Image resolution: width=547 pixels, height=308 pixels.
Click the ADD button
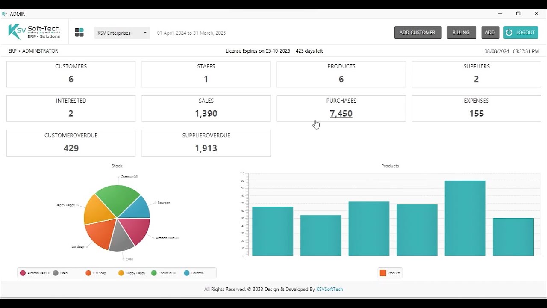click(490, 33)
